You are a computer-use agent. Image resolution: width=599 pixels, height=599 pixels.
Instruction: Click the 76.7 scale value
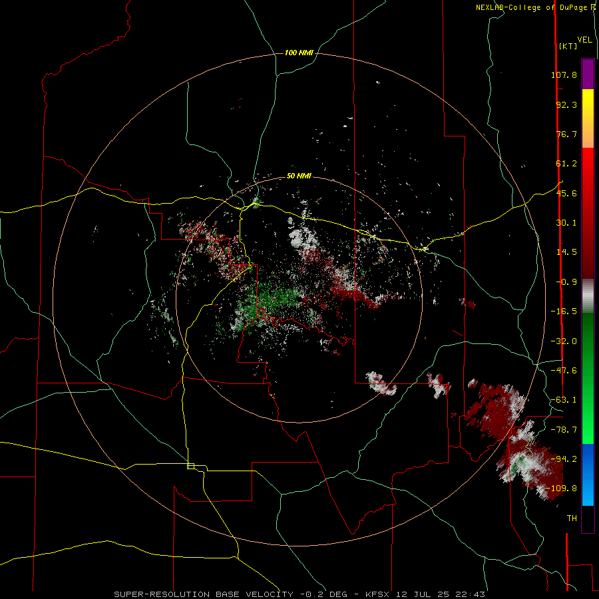tap(566, 134)
